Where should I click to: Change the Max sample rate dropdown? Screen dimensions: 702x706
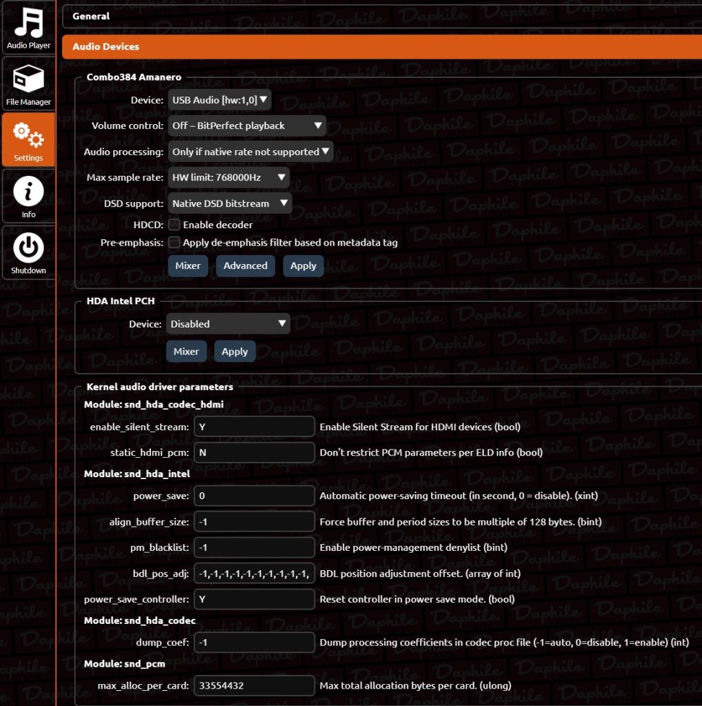pos(228,177)
